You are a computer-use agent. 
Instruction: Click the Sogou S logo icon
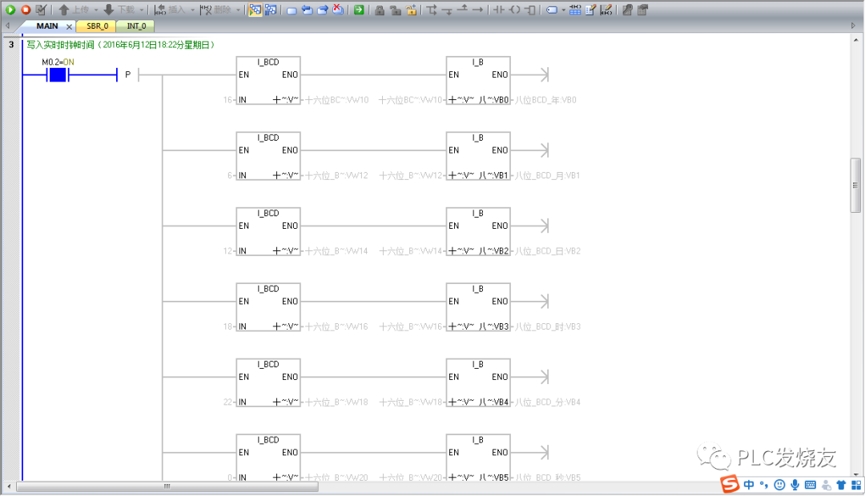click(730, 484)
